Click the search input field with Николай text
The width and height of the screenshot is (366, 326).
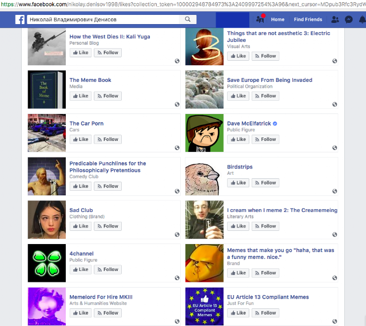104,19
